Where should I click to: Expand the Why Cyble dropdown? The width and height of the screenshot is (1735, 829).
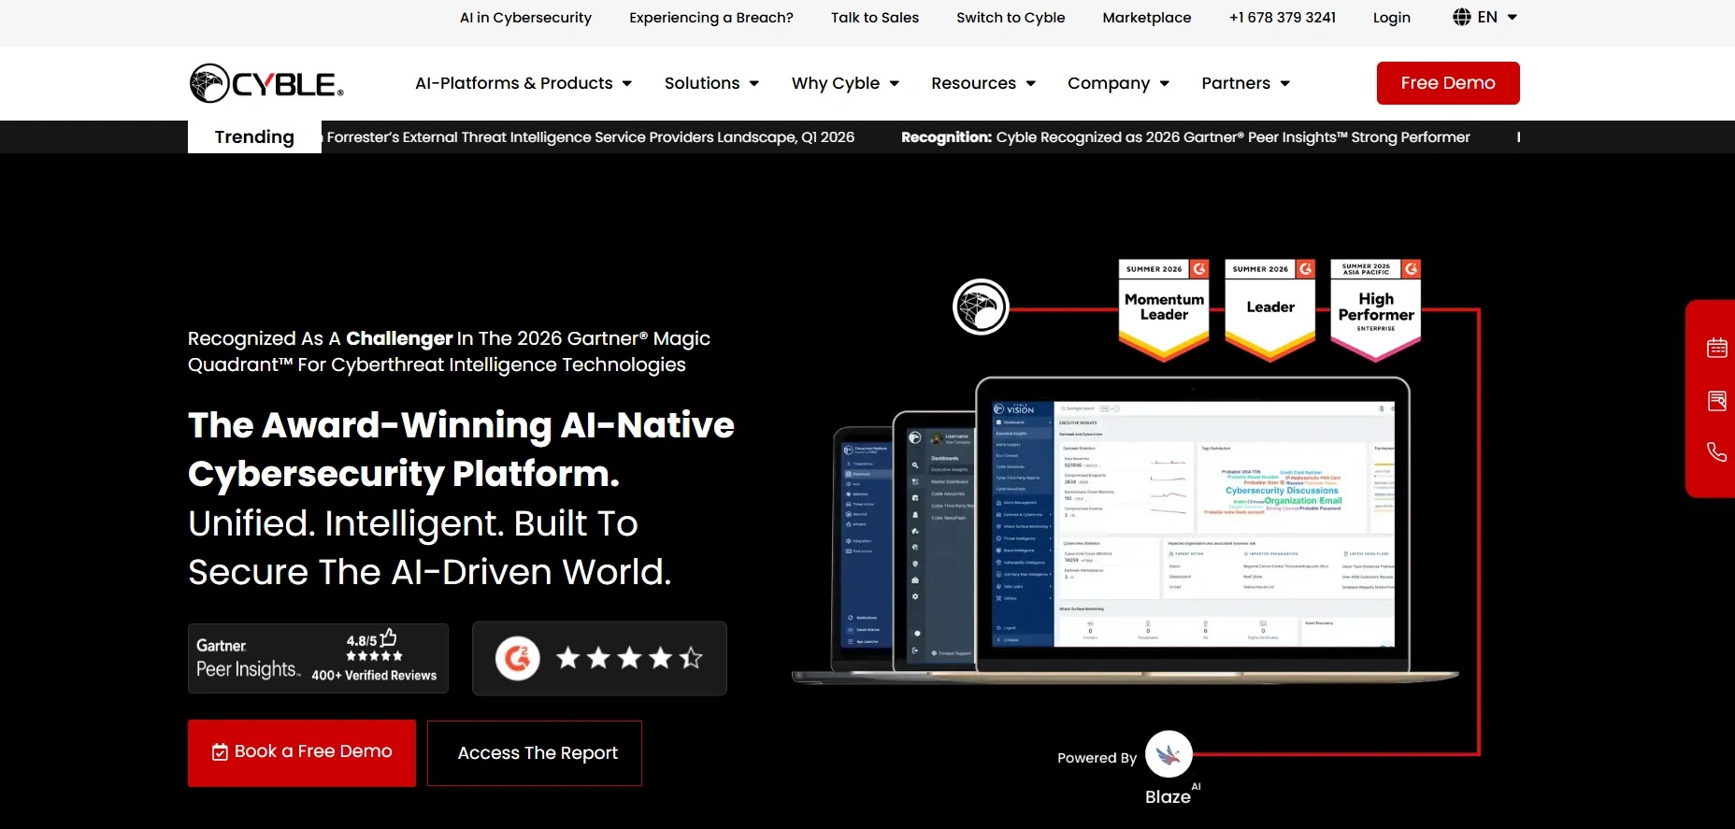(x=845, y=83)
